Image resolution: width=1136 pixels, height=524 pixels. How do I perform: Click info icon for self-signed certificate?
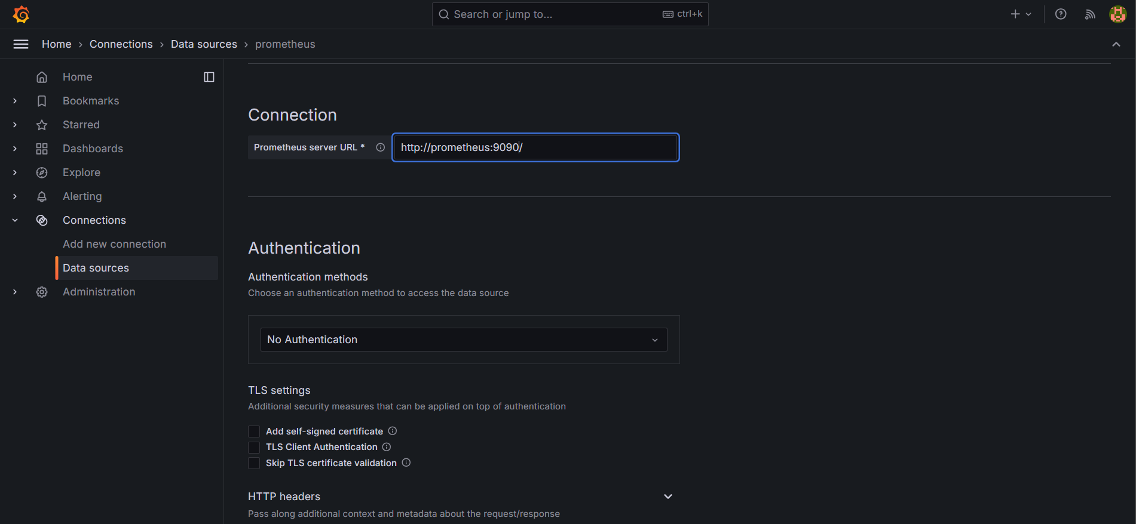pyautogui.click(x=393, y=431)
